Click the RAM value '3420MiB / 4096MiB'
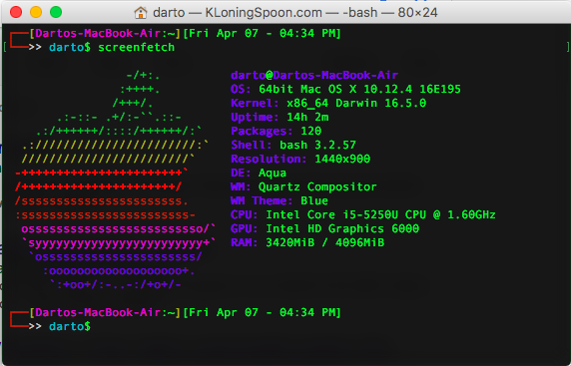This screenshot has width=571, height=366. [x=324, y=242]
